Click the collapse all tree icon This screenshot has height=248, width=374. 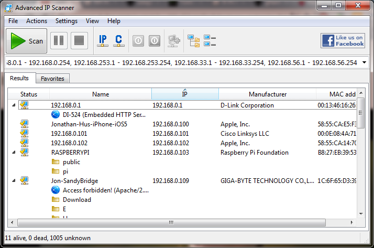tap(210, 40)
